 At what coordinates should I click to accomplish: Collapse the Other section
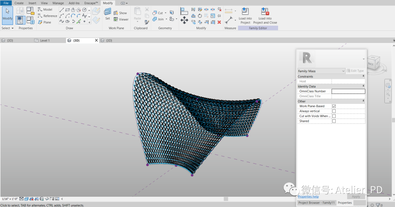point(363,101)
